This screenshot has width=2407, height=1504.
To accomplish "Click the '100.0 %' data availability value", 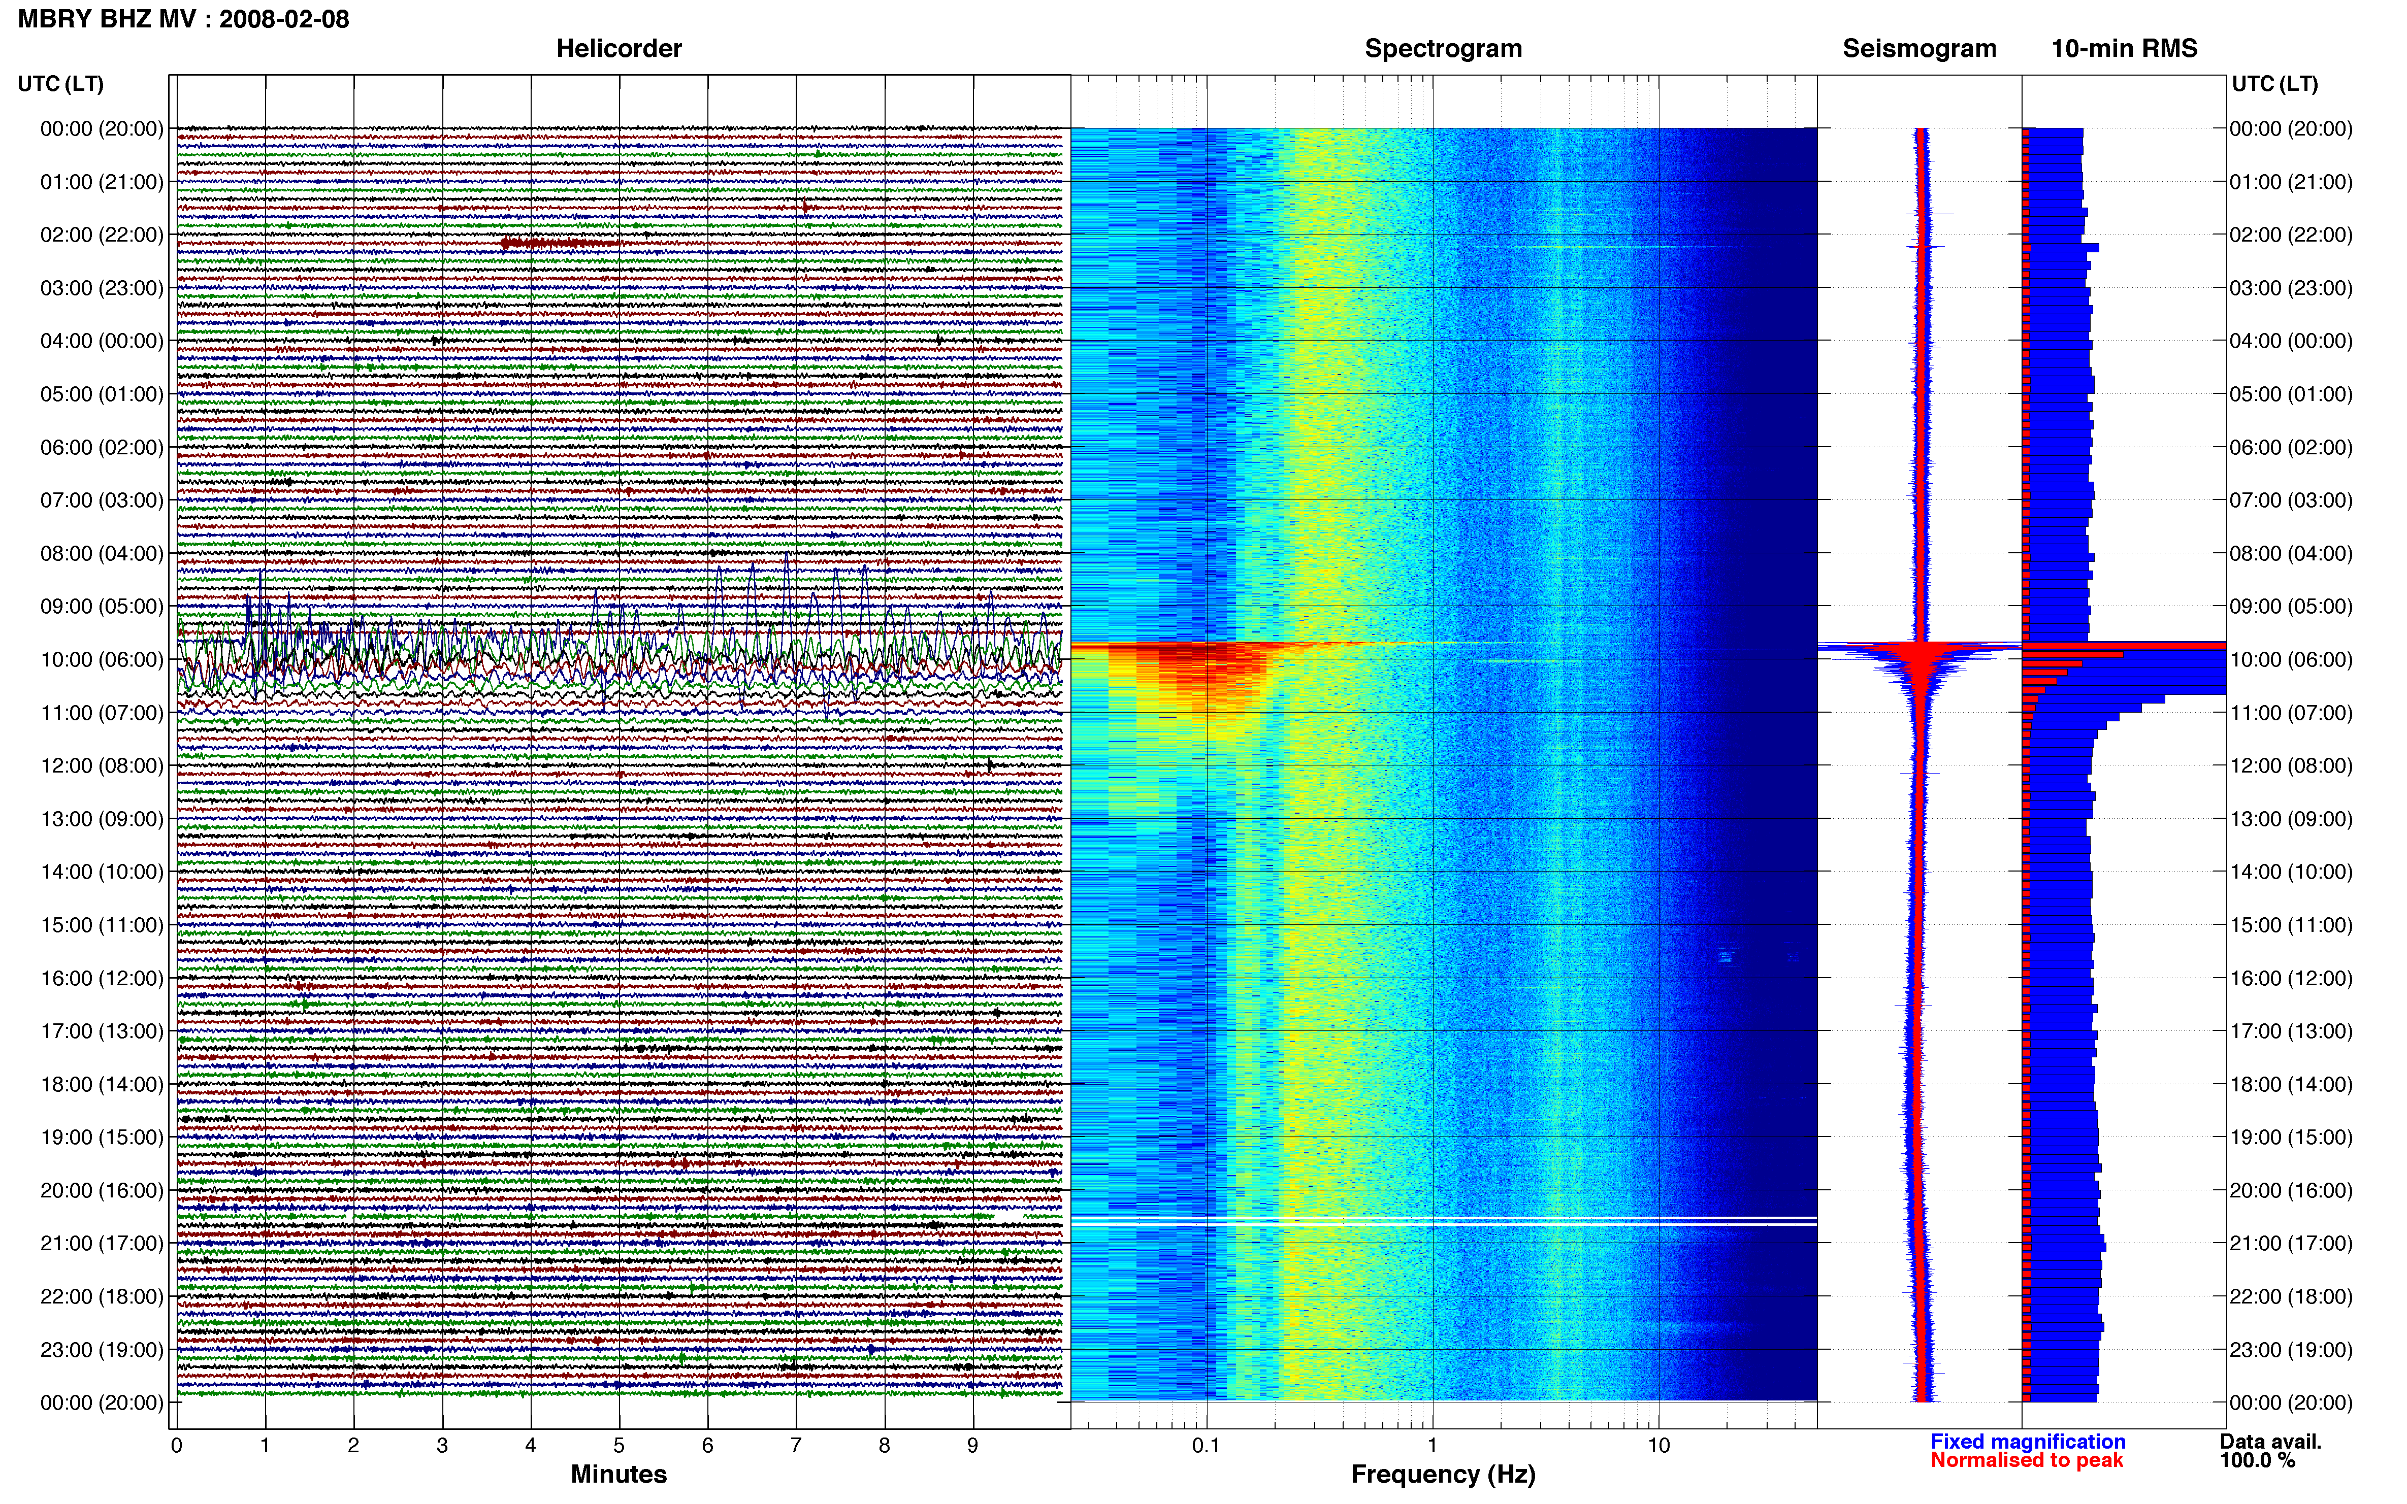I will [2258, 1460].
